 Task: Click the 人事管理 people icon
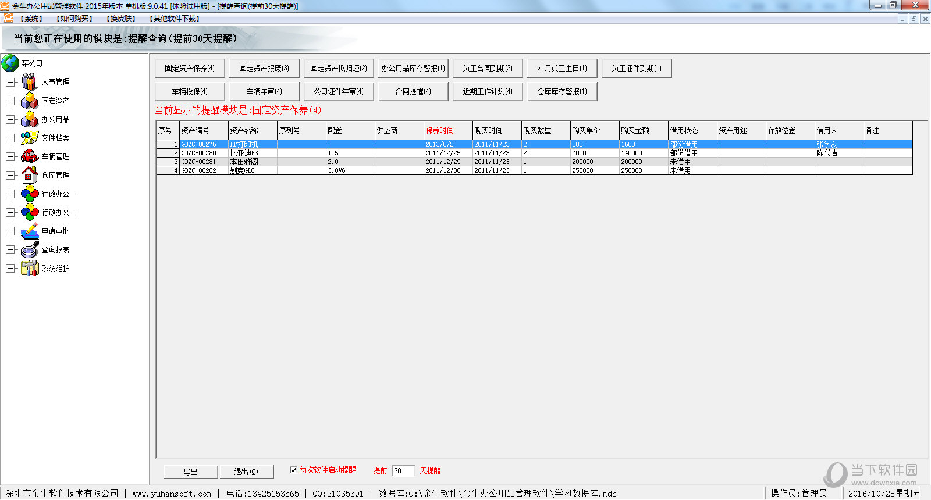(29, 82)
